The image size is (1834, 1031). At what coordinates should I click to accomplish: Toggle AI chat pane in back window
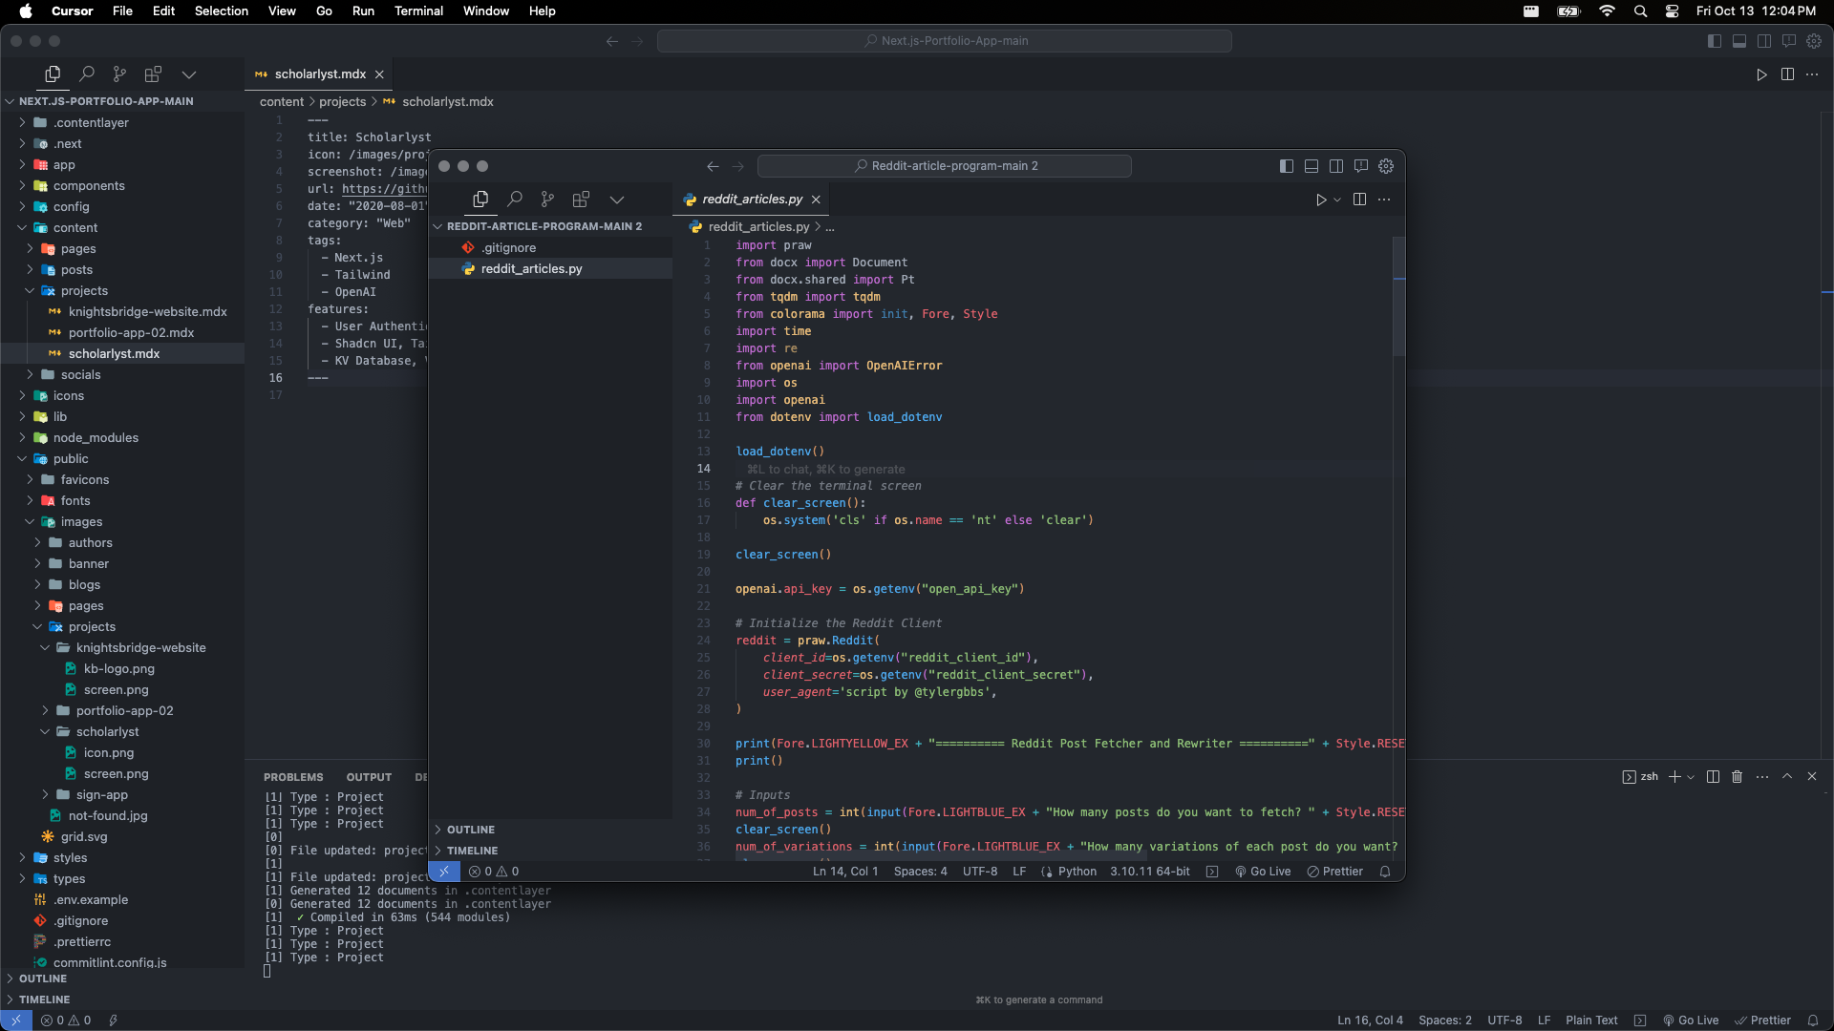(x=1789, y=41)
